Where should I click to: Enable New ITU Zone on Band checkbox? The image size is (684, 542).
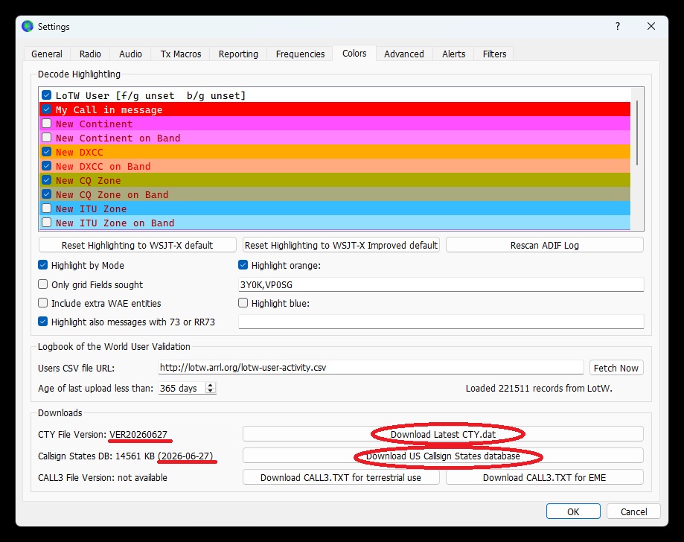(x=47, y=223)
